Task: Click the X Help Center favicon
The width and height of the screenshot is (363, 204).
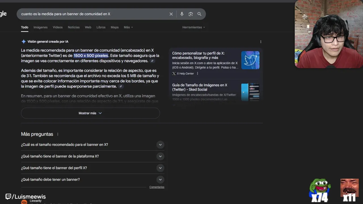Action: [x=174, y=73]
